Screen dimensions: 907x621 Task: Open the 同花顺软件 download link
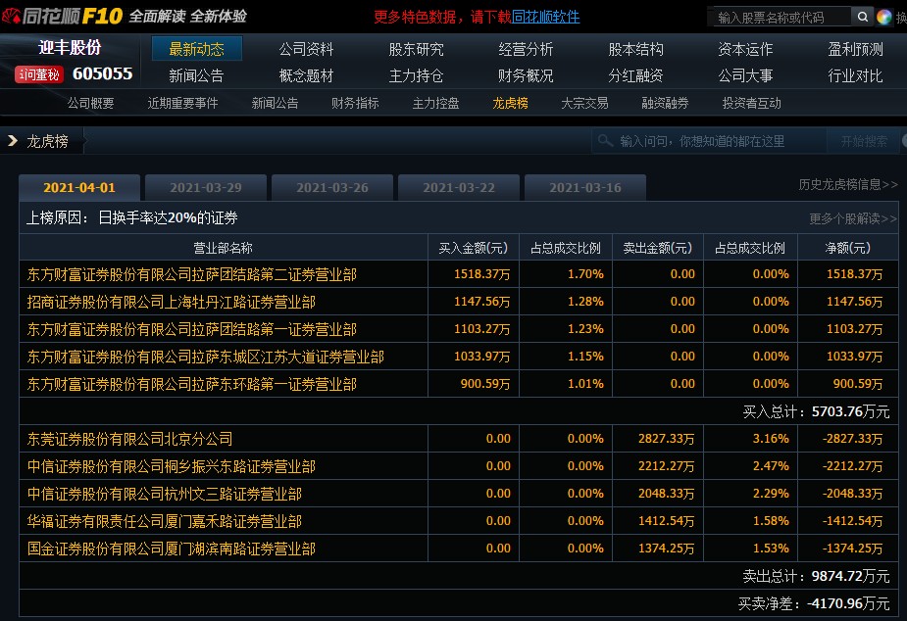pos(545,17)
